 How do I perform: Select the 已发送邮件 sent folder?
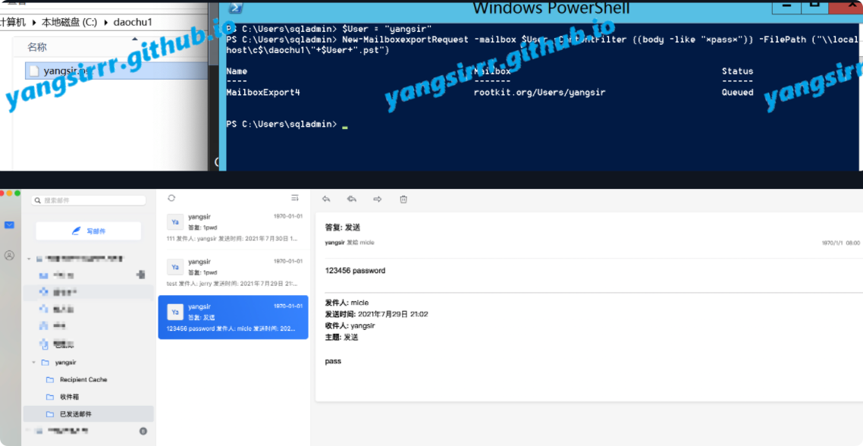click(x=88, y=414)
